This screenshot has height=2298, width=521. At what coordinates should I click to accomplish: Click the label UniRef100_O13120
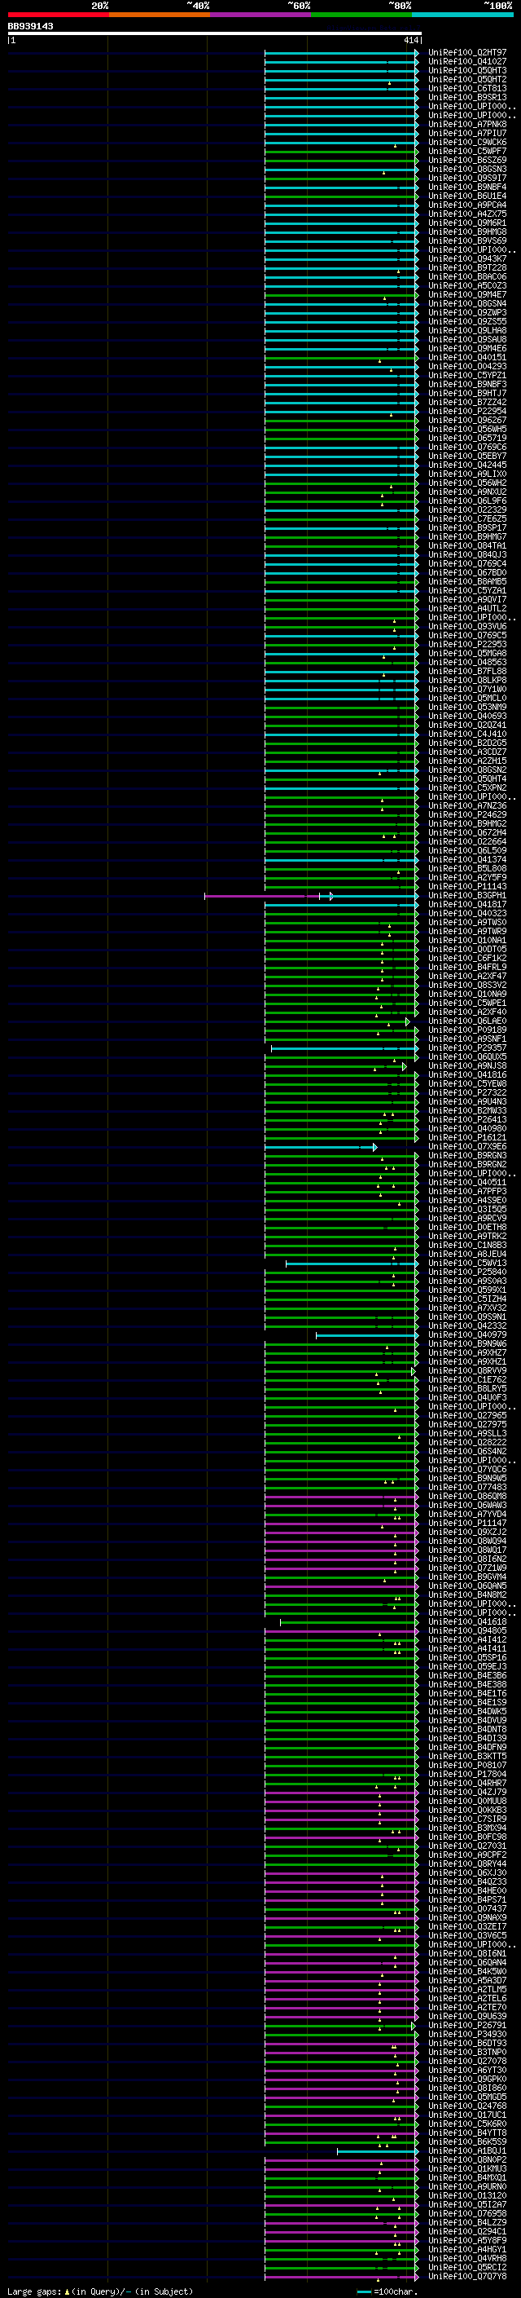(x=466, y=2196)
